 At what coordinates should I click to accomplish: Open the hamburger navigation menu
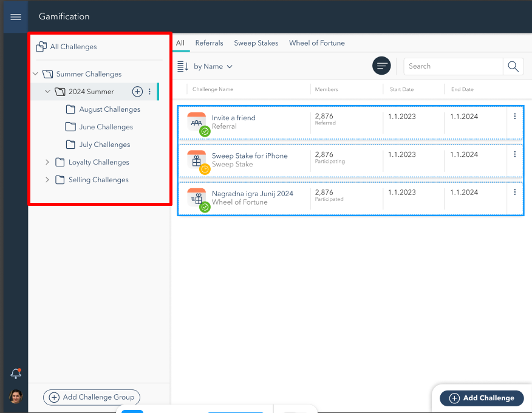pos(16,16)
